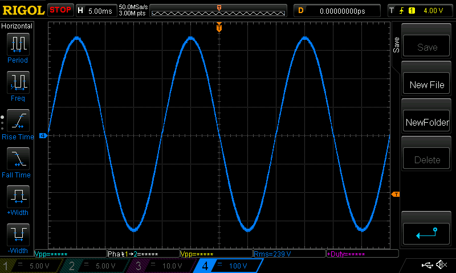Click the NewFolder button
This screenshot has width=456, height=273.
click(427, 122)
